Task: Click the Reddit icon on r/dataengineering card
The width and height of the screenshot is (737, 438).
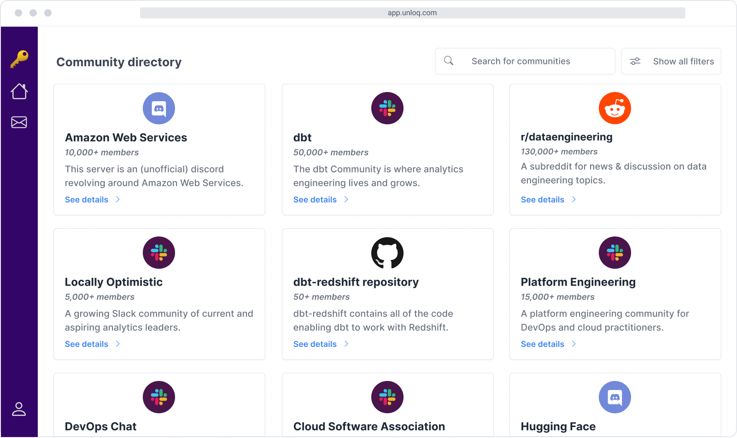Action: tap(615, 108)
